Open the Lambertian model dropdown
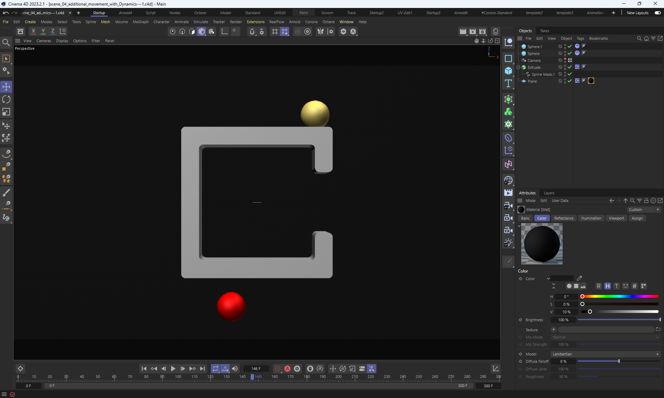 (605, 354)
